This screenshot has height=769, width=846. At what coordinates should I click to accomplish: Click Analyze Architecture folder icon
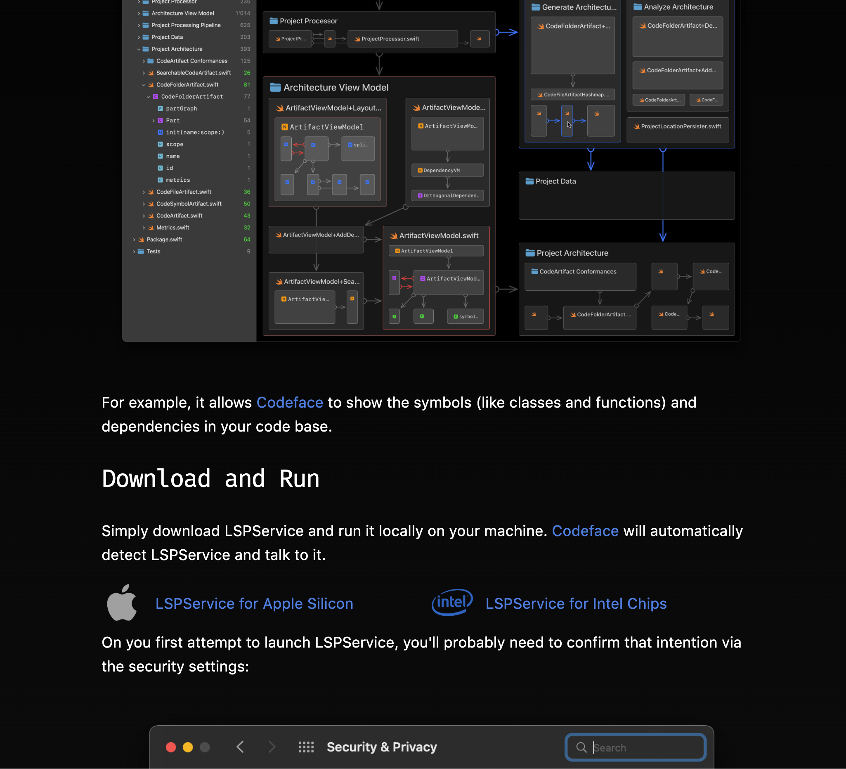pyautogui.click(x=638, y=7)
